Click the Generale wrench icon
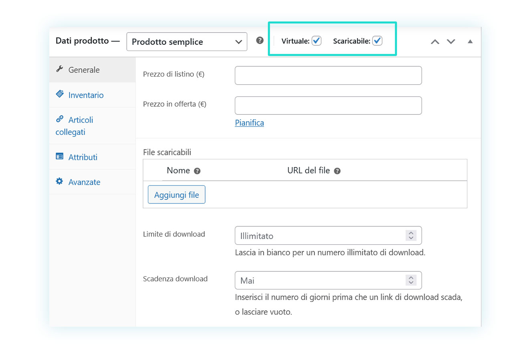Image resolution: width=521 pixels, height=350 pixels. point(60,69)
